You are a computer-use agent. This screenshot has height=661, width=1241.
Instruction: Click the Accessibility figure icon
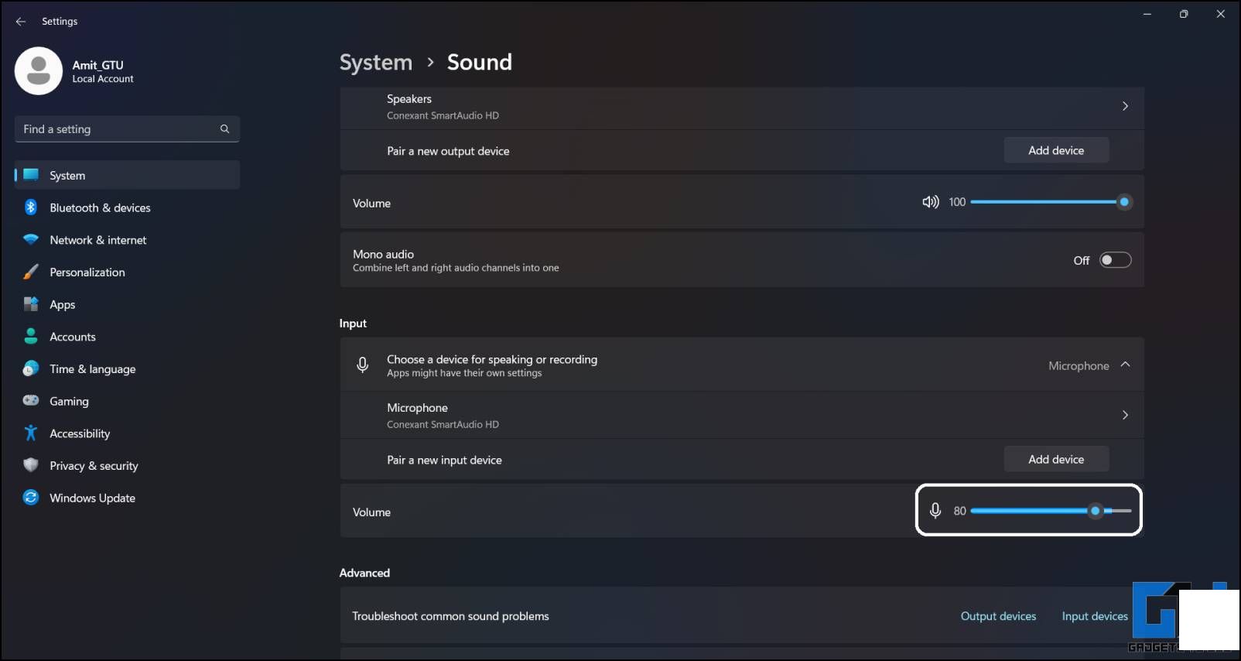pos(31,433)
